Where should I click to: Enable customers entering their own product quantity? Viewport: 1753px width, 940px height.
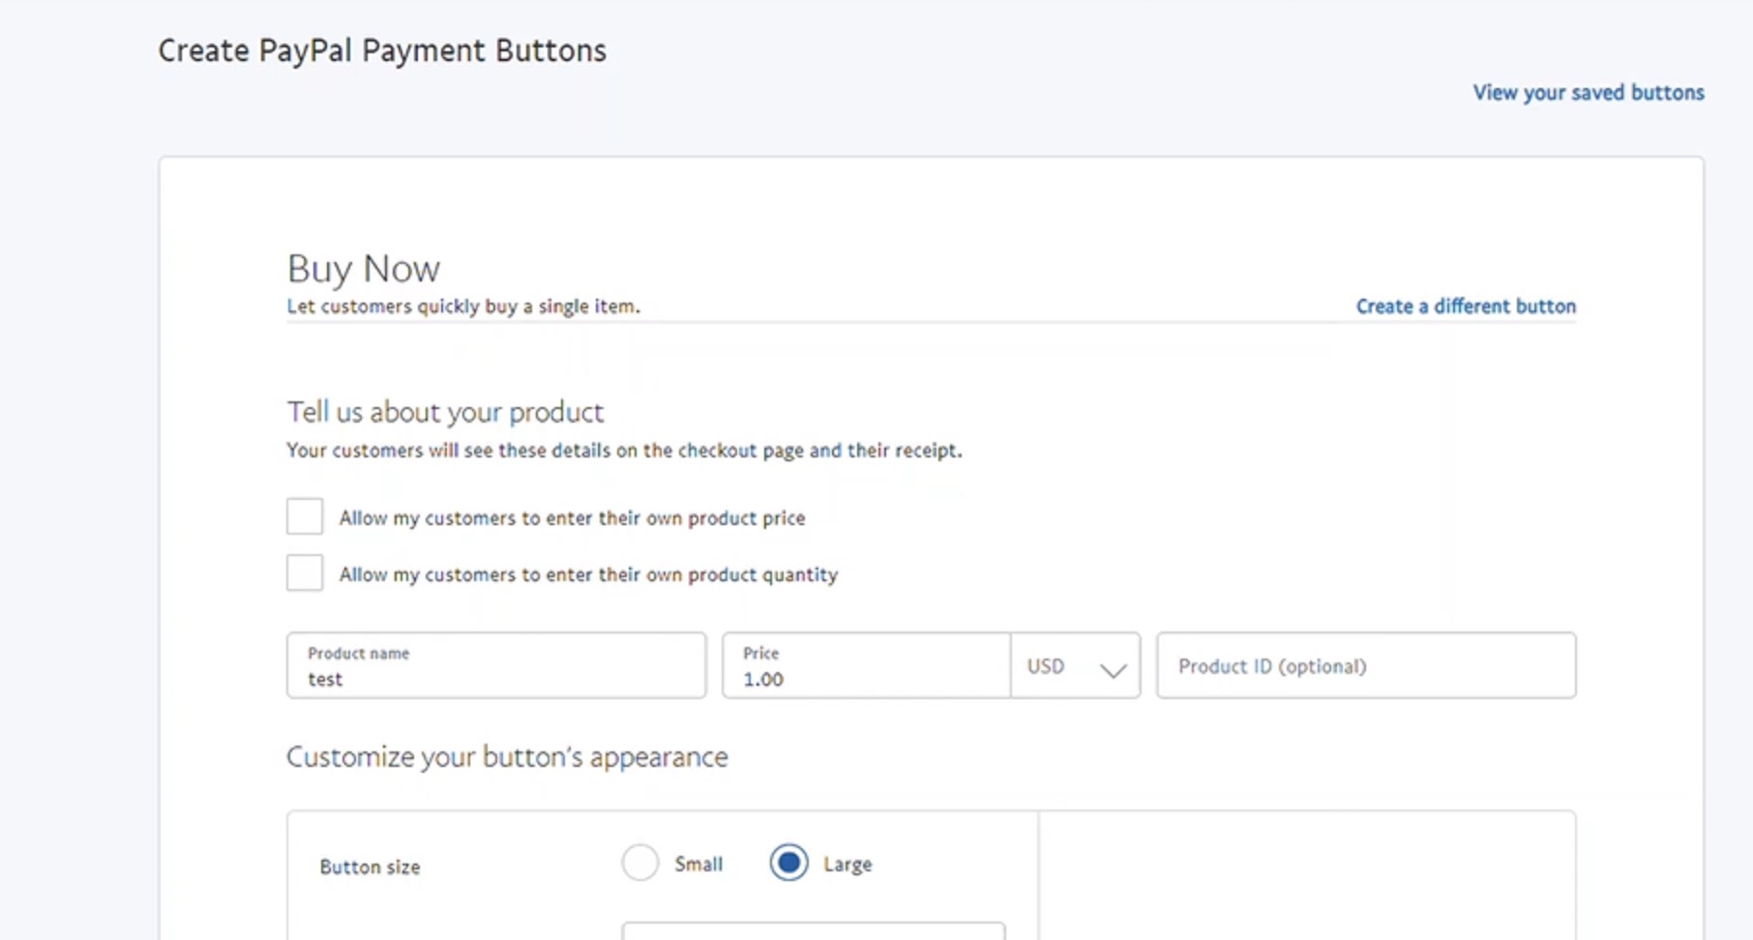305,573
